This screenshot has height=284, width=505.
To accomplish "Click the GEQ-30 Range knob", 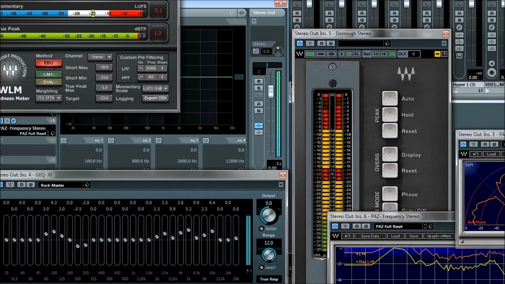I will (269, 255).
